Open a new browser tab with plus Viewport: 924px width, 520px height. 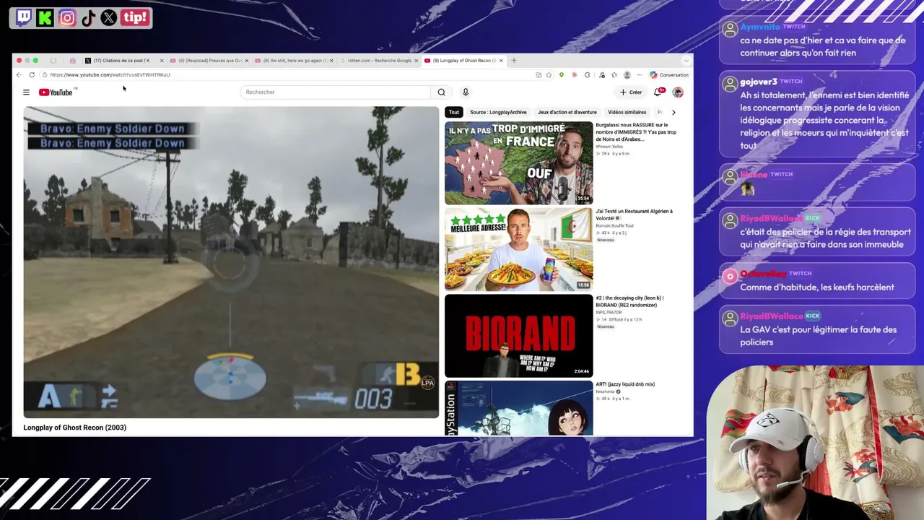pos(514,61)
